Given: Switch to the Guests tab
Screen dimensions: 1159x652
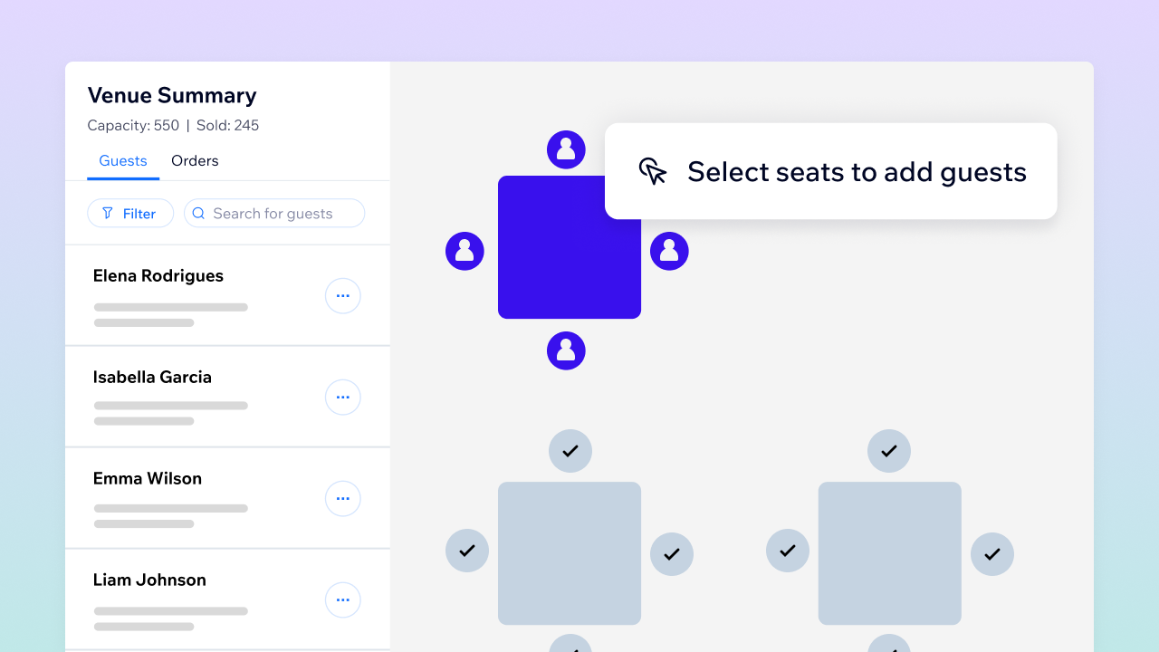Looking at the screenshot, I should 122,160.
